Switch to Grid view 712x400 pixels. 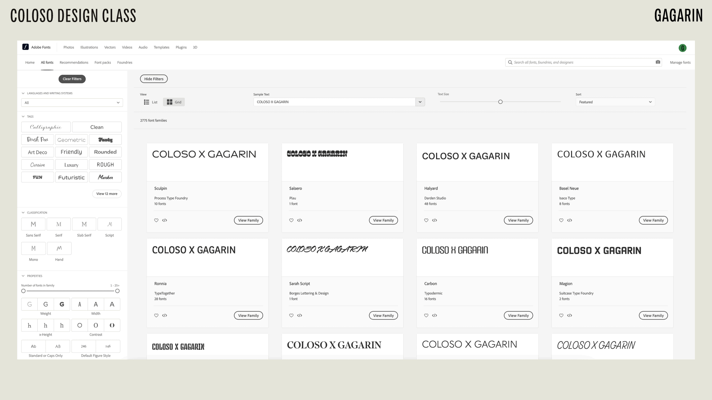coord(174,102)
